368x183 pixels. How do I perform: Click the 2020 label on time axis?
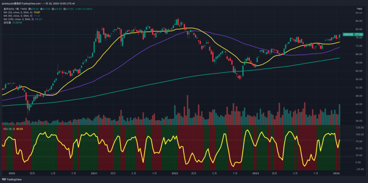[x=12, y=173]
